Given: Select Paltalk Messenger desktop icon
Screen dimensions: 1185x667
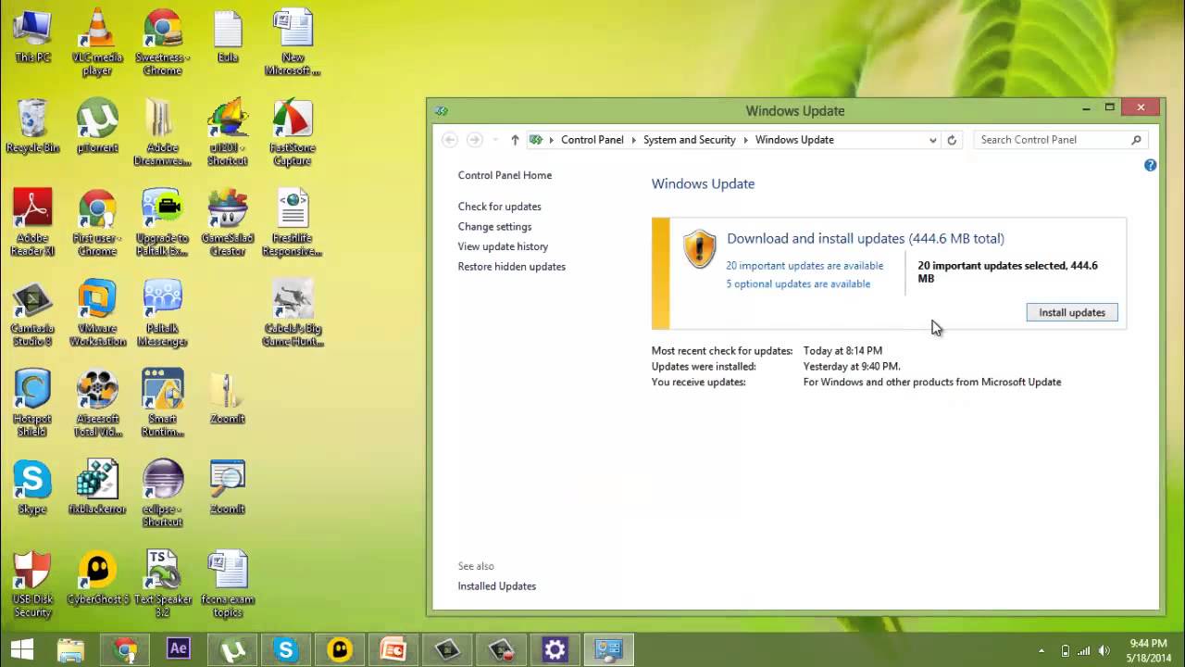Looking at the screenshot, I should click(162, 313).
